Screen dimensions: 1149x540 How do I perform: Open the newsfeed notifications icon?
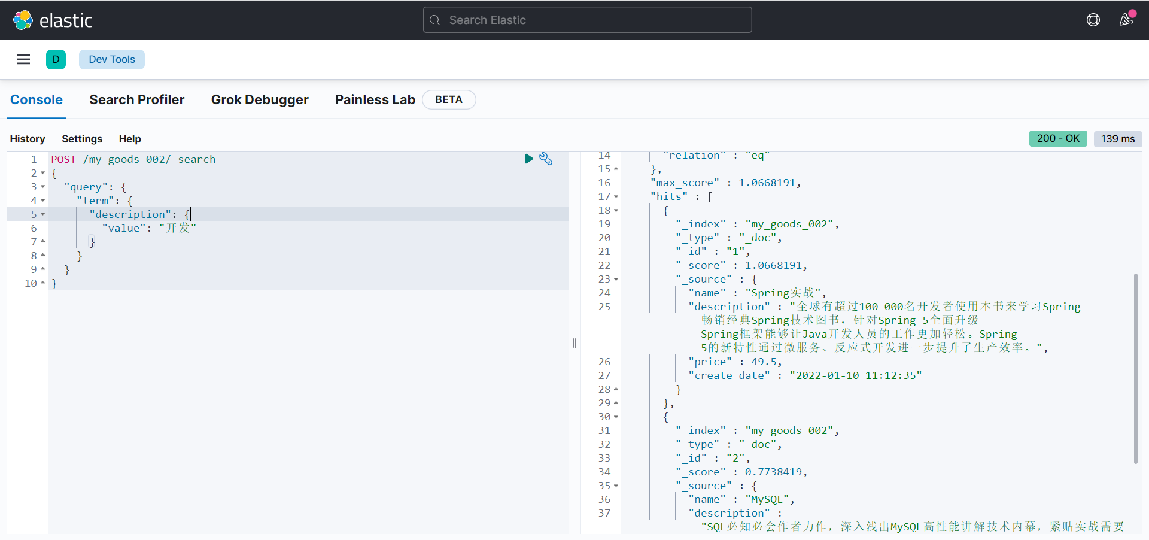[x=1127, y=19]
